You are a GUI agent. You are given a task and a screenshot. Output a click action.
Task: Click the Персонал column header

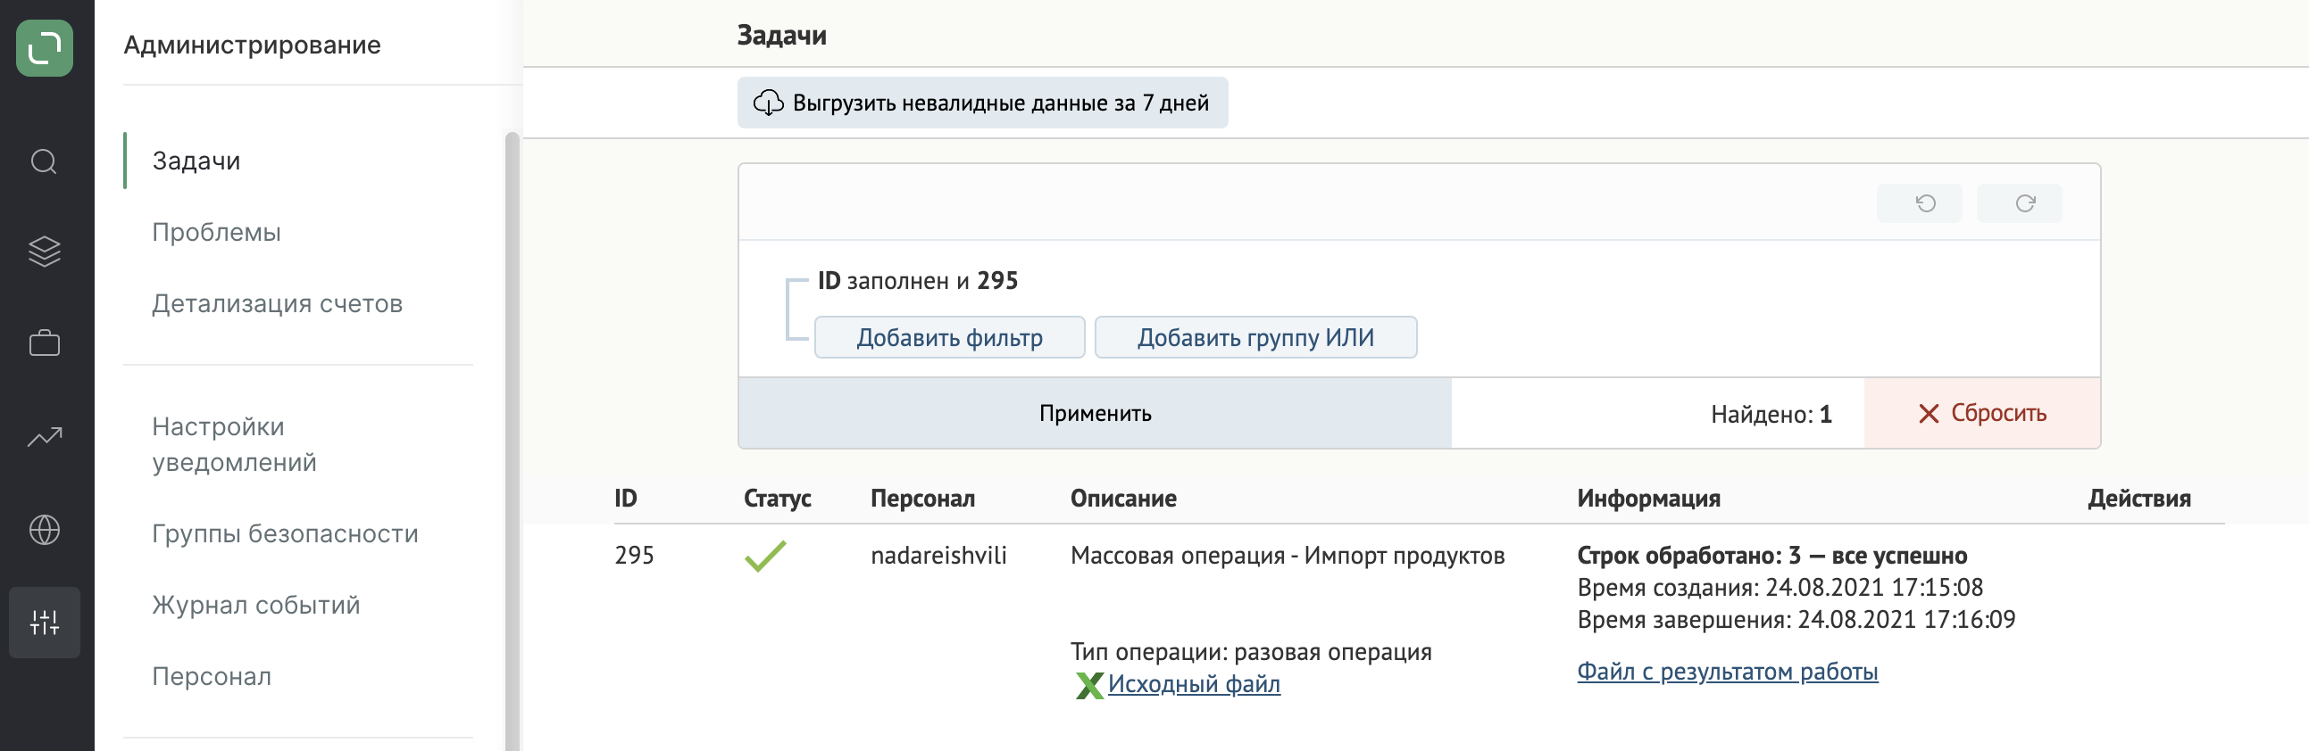click(x=922, y=499)
